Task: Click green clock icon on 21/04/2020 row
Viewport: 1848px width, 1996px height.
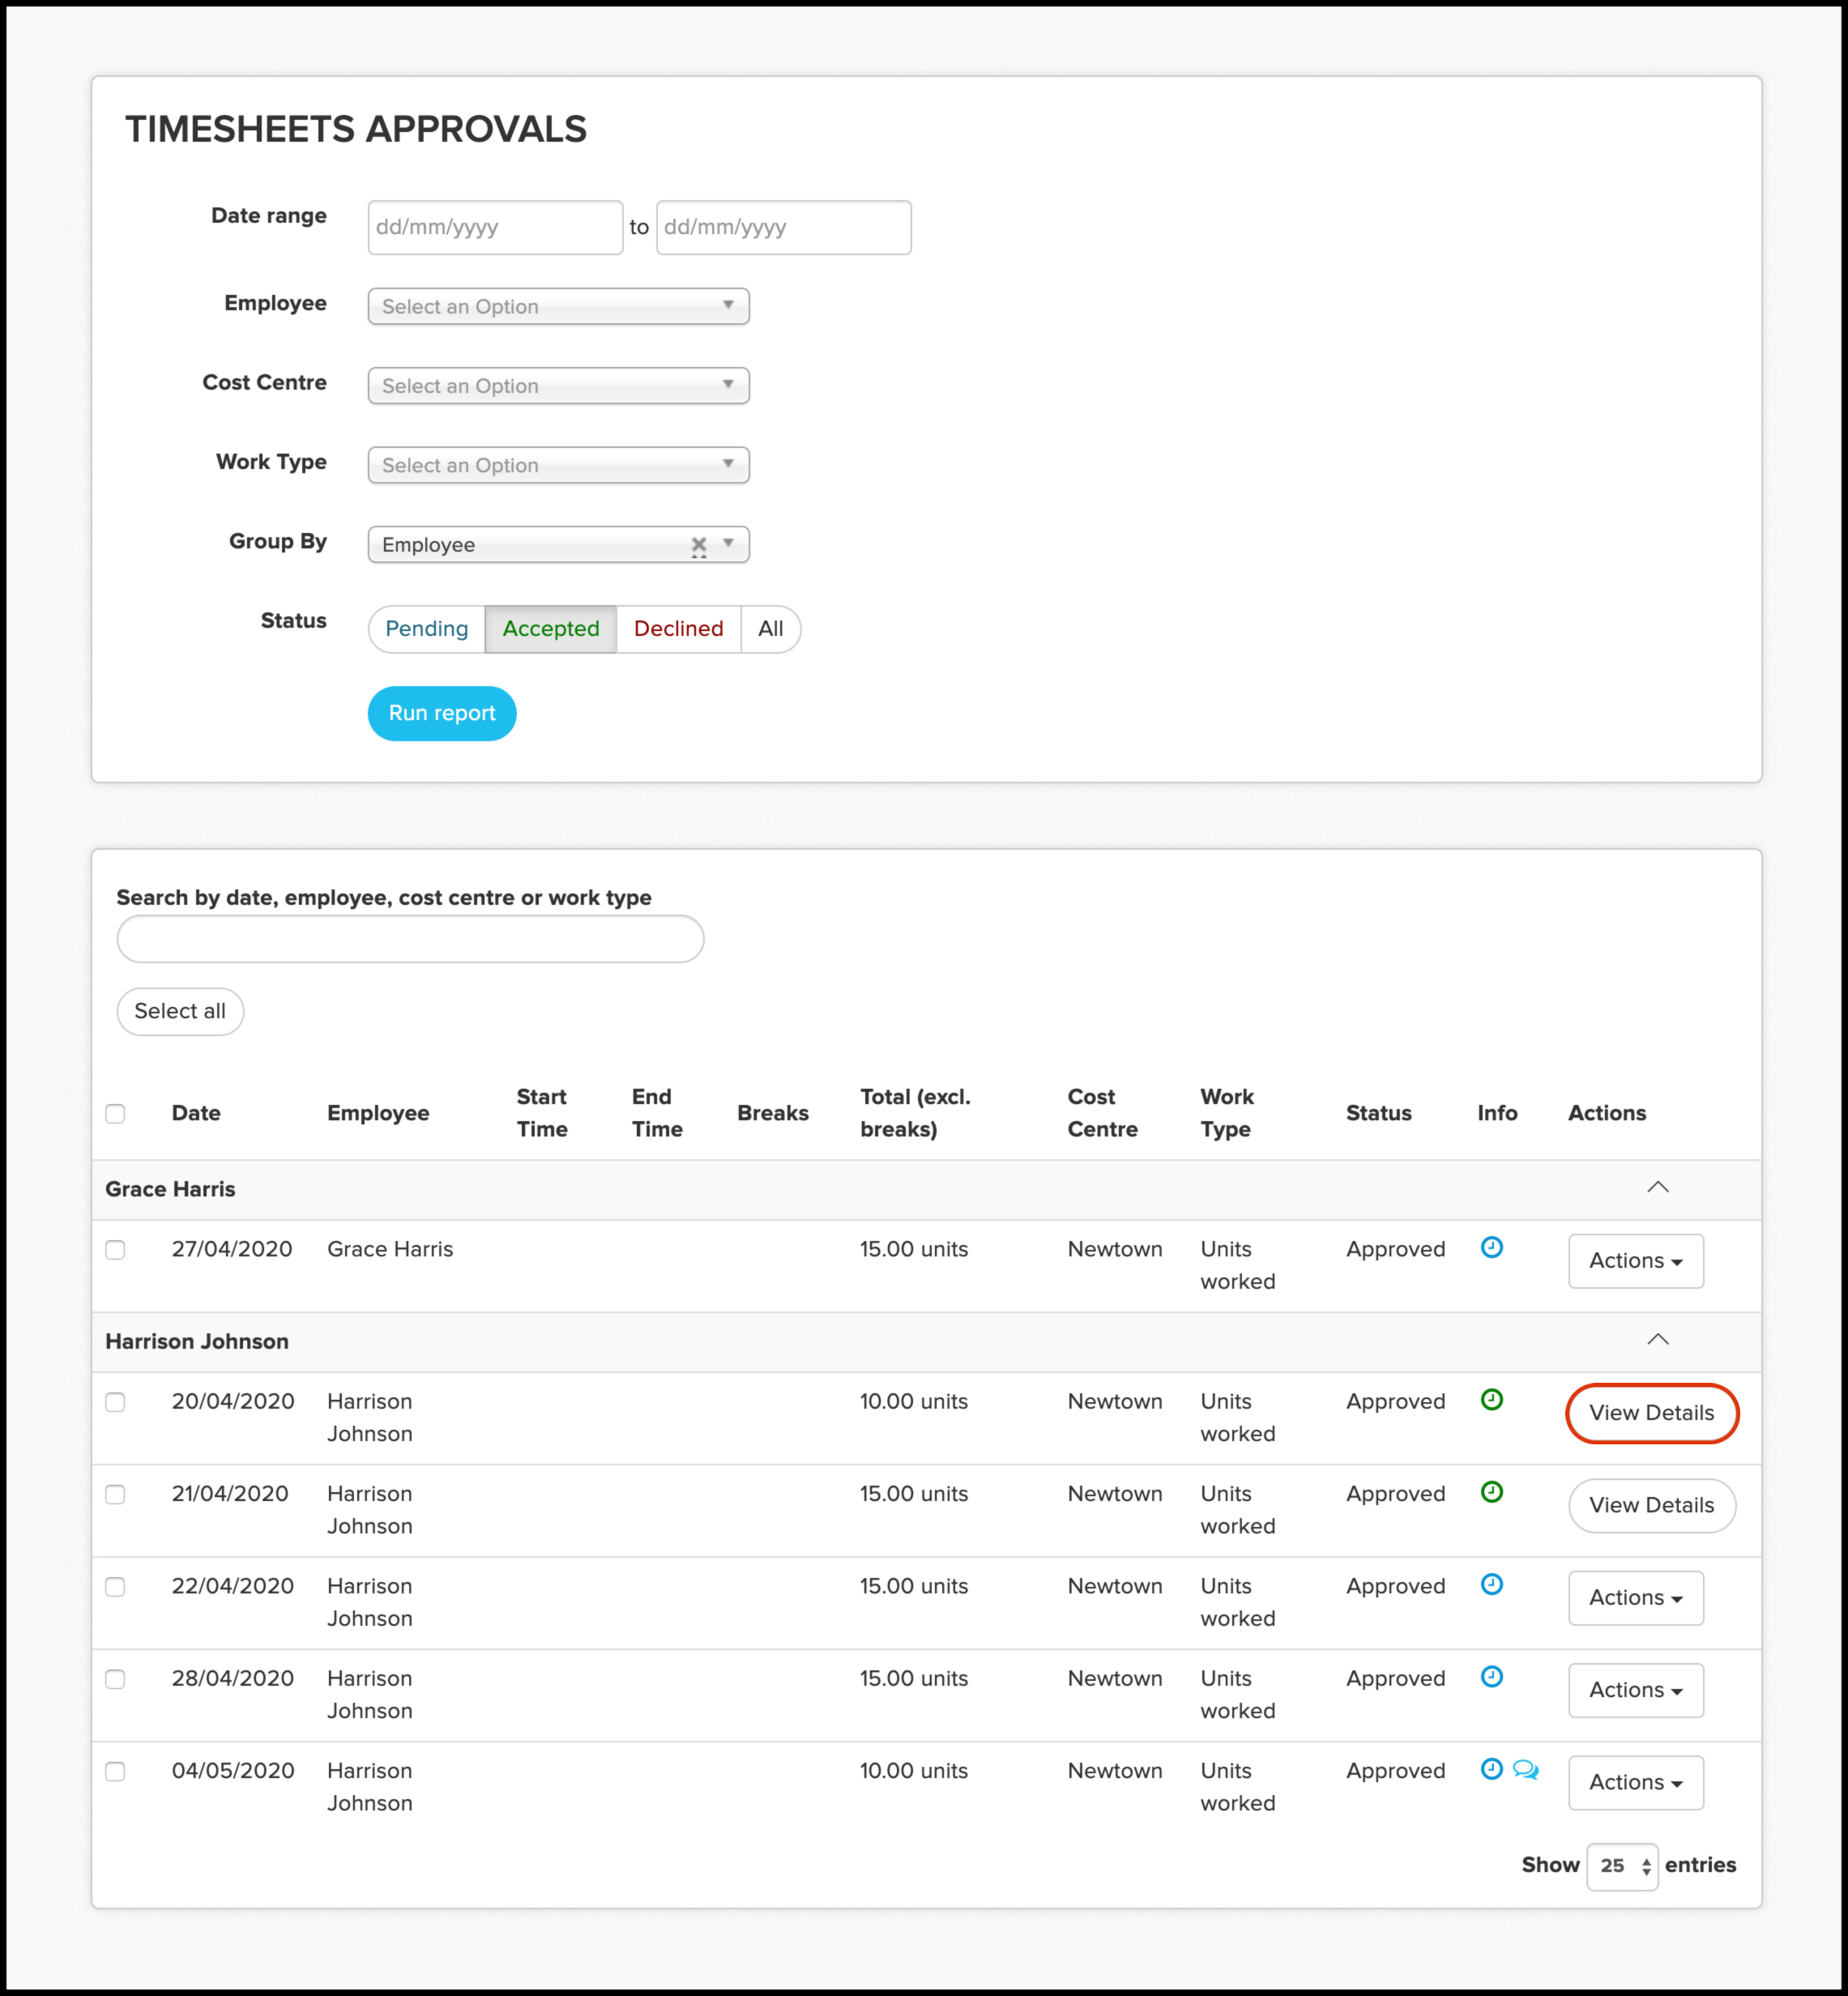Action: tap(1491, 1492)
